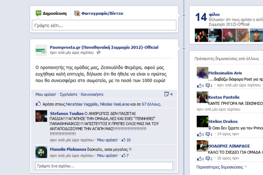
Task: Click the attachment icon in Stelios Drakos post
Action: tap(210, 128)
